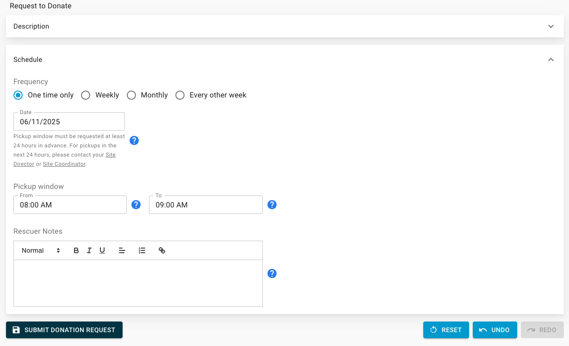Toggle underline in notes toolbar

tap(102, 250)
